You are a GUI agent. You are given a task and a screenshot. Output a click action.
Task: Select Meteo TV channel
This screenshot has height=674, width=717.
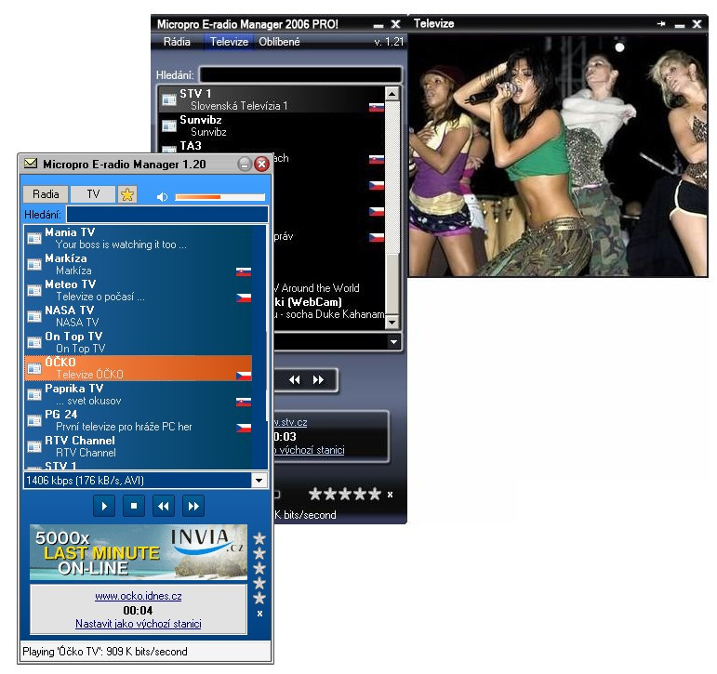(138, 290)
